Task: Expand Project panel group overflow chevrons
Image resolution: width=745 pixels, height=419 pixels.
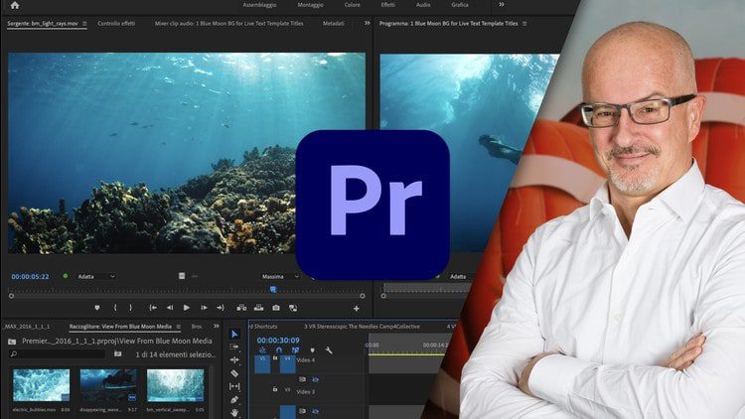Action: [217, 326]
